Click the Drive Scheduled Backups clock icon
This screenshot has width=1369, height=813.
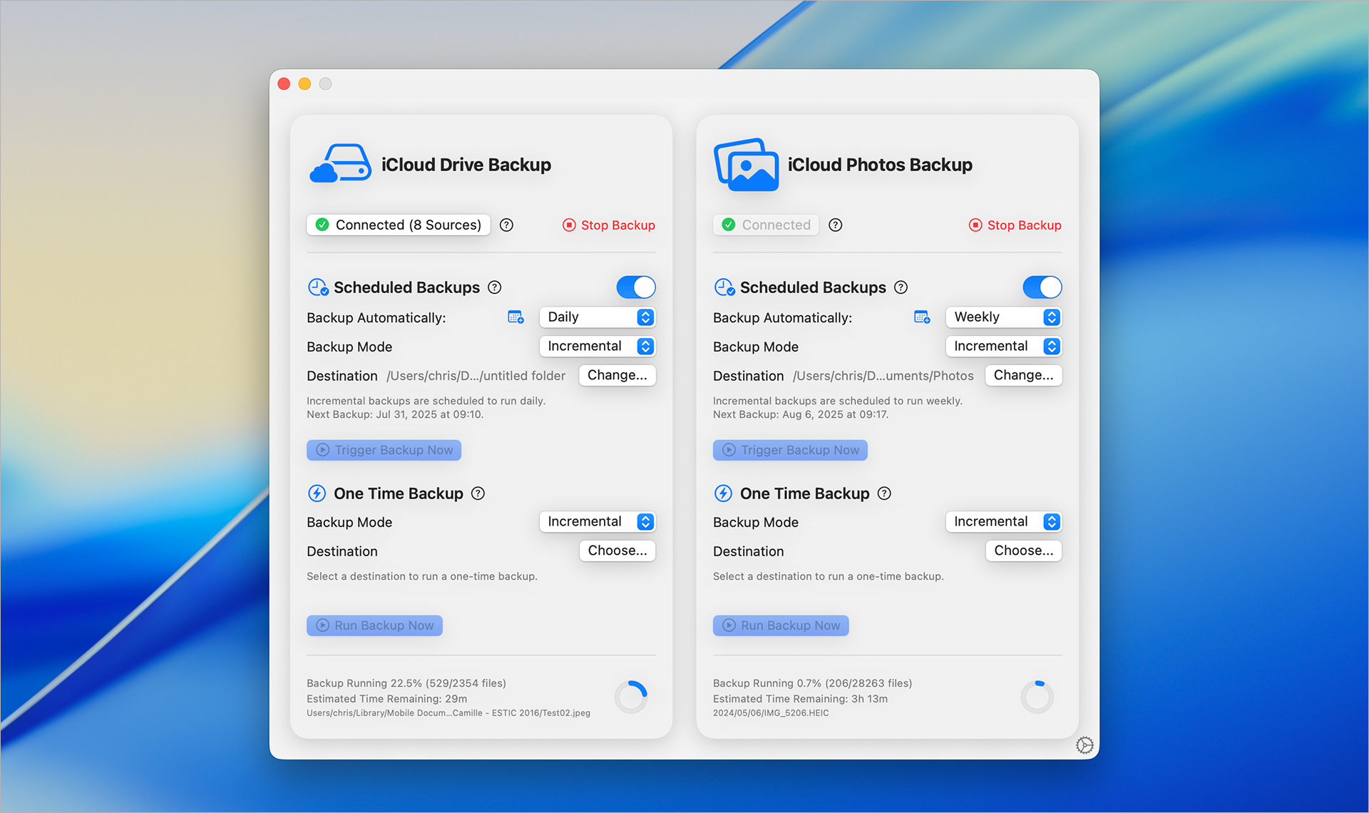pos(318,287)
